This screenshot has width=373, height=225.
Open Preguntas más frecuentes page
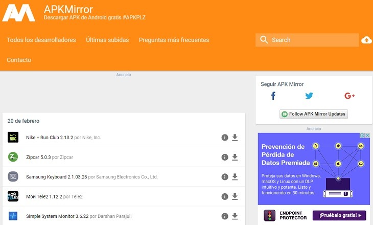174,40
